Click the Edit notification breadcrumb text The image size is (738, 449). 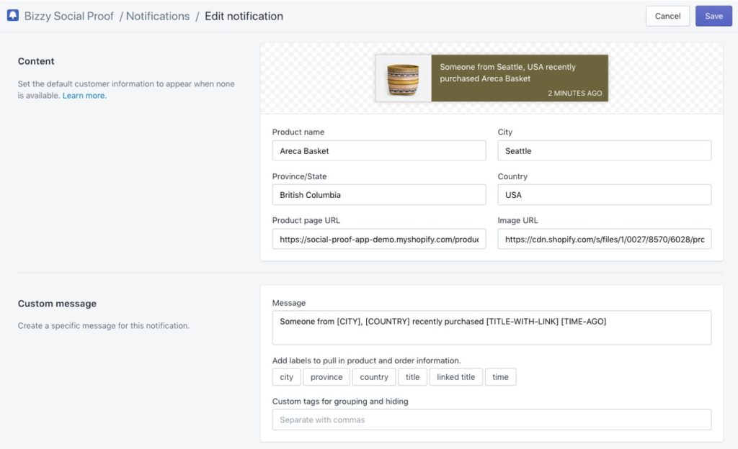(244, 16)
